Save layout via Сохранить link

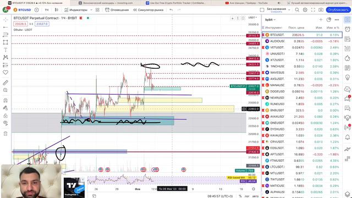[x=276, y=12]
